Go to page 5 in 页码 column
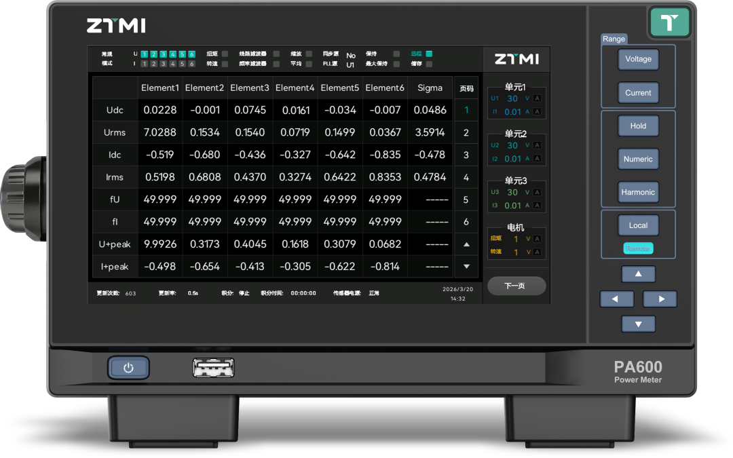 (x=466, y=199)
